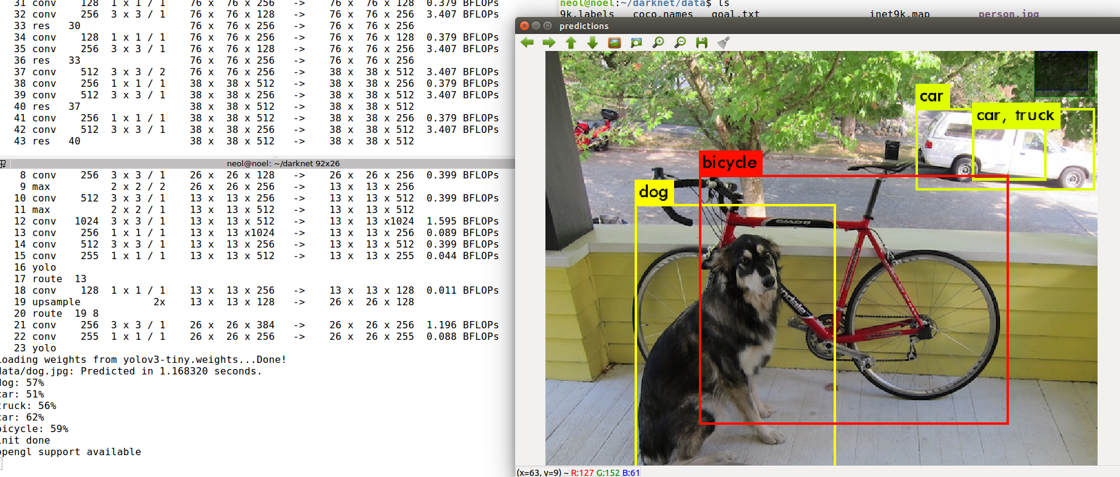Zoom in with the plus magnifier
1120x477 pixels.
click(658, 42)
